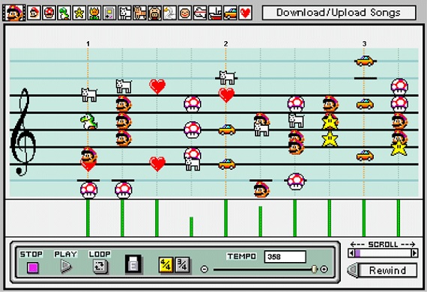Click the tempo field showing 358

(285, 257)
